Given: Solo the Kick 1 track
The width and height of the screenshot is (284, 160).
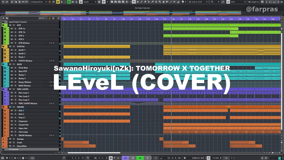Looking at the screenshot, I should pyautogui.click(x=15, y=110).
